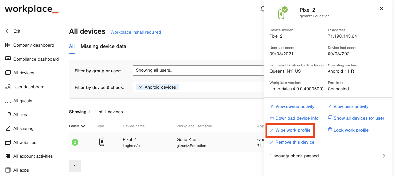Image resolution: width=395 pixels, height=176 pixels.
Task: Open the All guests icon
Action: coord(8,101)
